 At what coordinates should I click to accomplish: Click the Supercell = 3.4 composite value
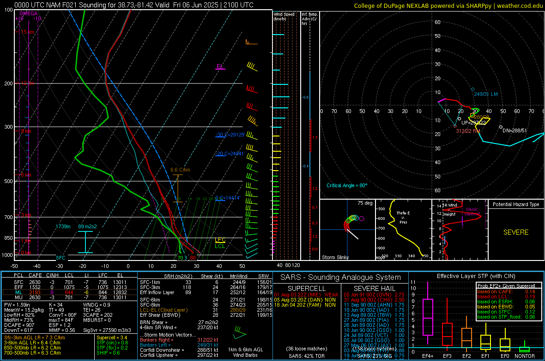pyautogui.click(x=112, y=337)
